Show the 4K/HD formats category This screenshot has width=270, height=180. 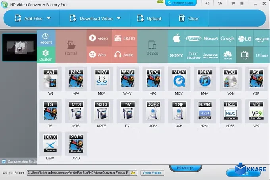[125, 38]
